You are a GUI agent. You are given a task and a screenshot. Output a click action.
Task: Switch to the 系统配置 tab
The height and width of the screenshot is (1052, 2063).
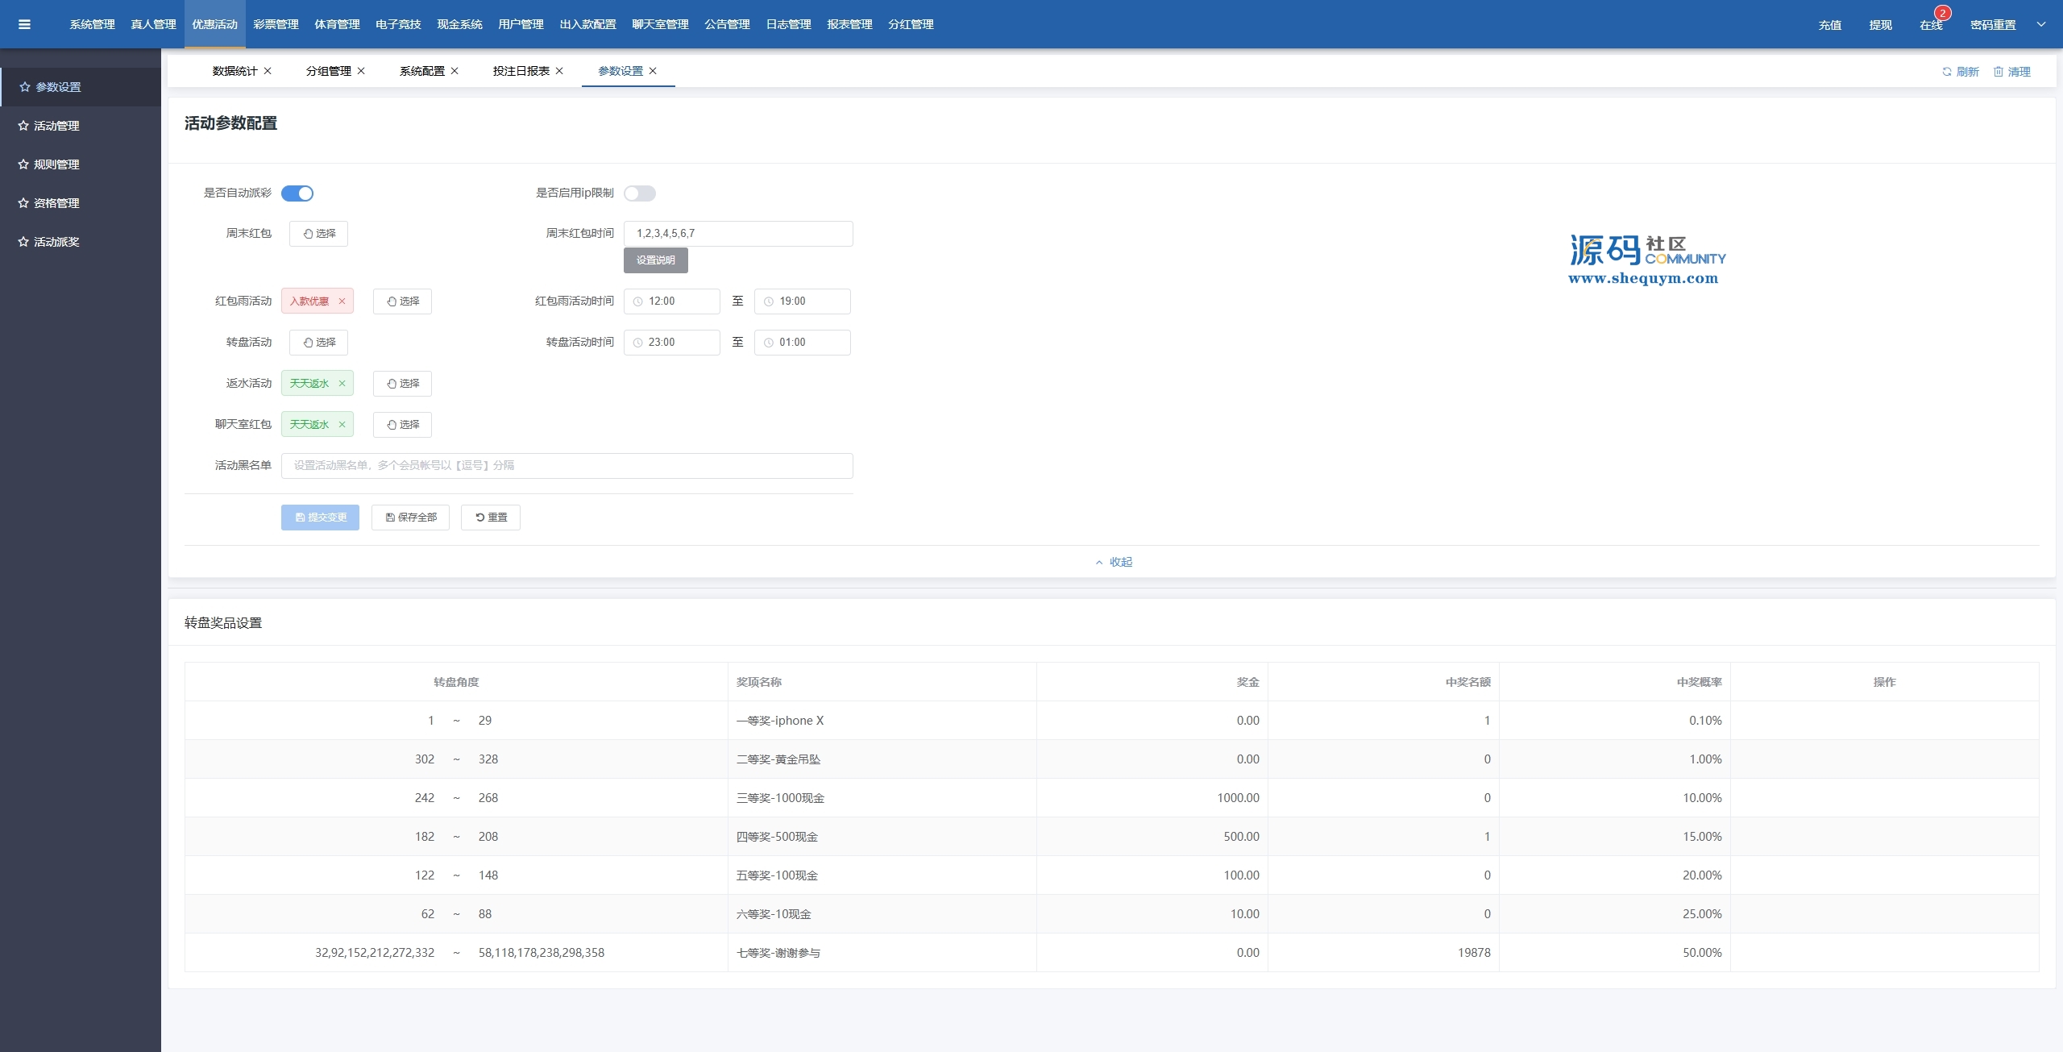pyautogui.click(x=421, y=71)
